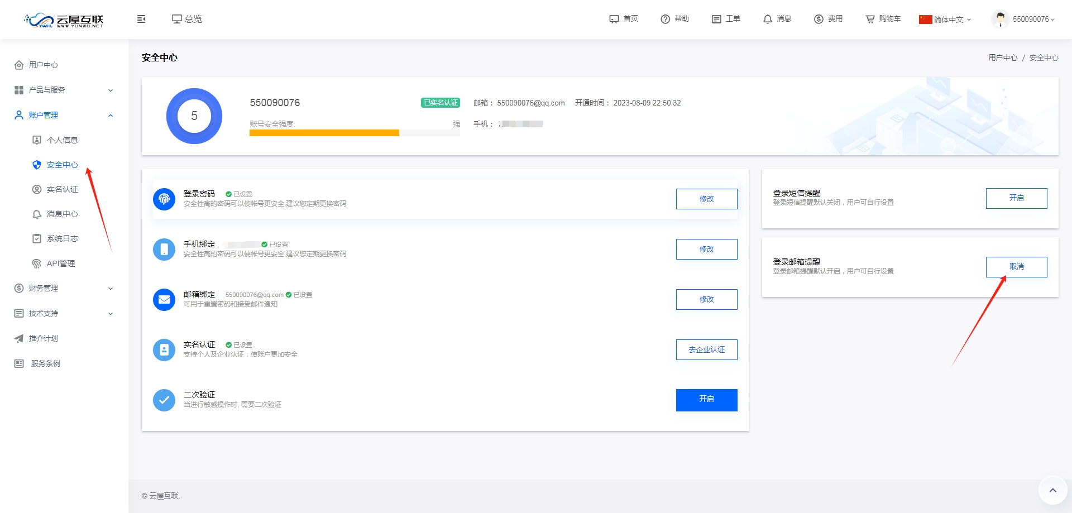The width and height of the screenshot is (1072, 513).
Task: Click the scroll-to-top arrow button
Action: [x=1052, y=490]
